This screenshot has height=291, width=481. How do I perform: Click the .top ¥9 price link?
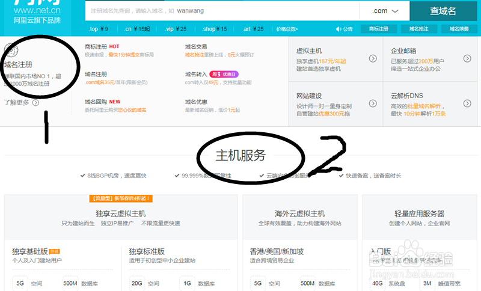point(99,29)
